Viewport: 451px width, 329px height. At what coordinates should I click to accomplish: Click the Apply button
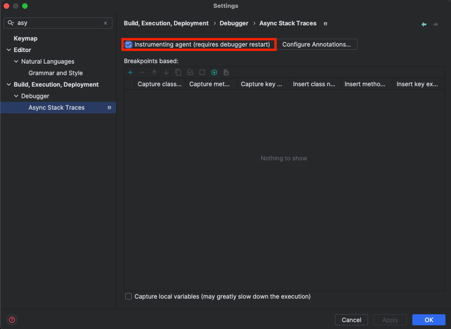point(390,320)
